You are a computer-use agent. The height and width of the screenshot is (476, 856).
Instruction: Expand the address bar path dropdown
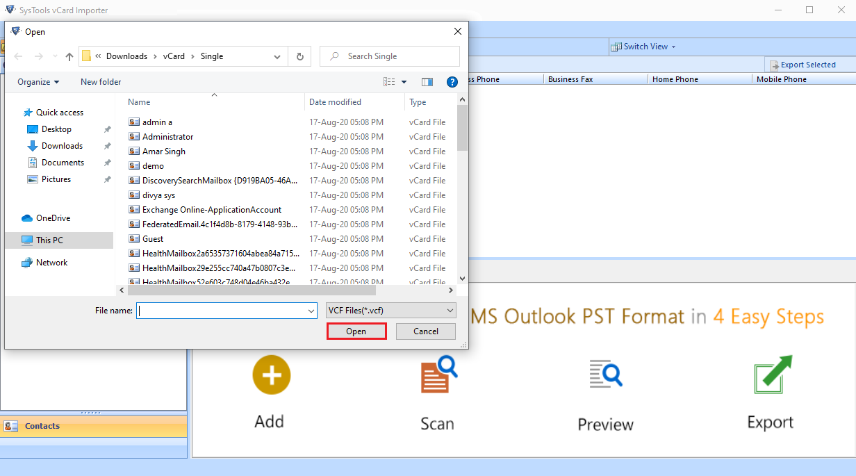pyautogui.click(x=278, y=56)
